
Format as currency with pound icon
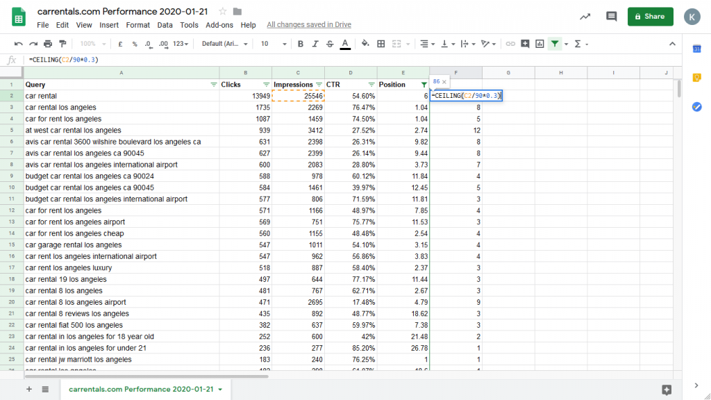pyautogui.click(x=120, y=44)
